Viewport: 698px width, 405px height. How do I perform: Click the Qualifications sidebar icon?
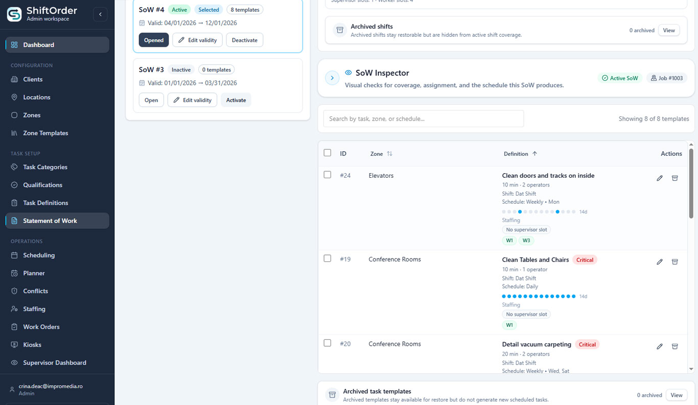pos(14,185)
